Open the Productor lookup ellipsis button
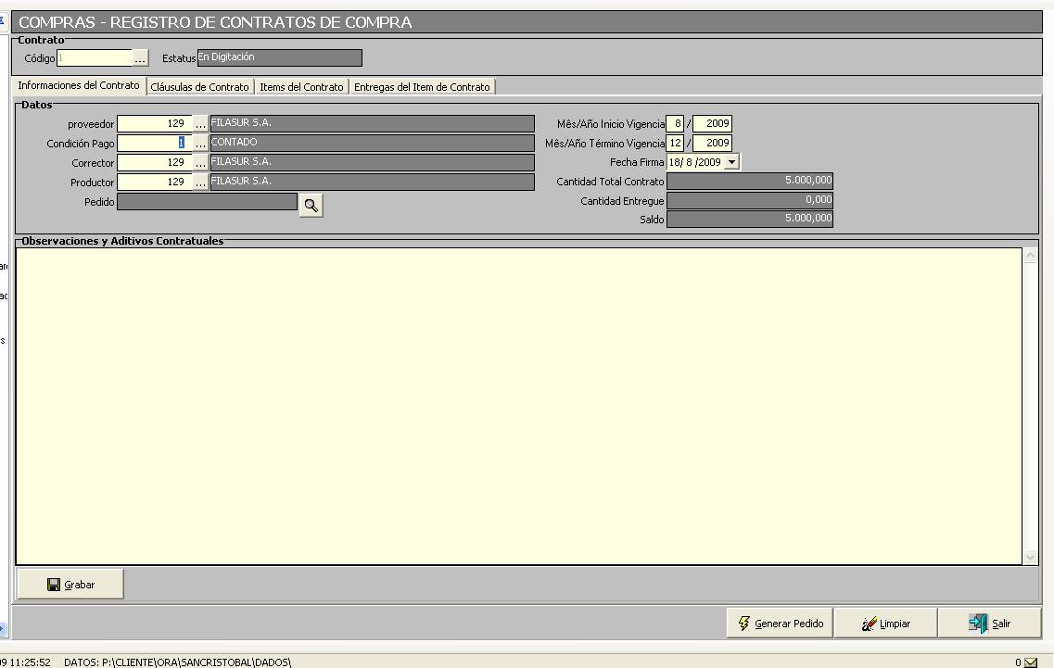The height and width of the screenshot is (668, 1054). [x=200, y=183]
